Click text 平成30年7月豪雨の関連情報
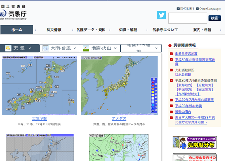 pyautogui.click(x=196, y=81)
